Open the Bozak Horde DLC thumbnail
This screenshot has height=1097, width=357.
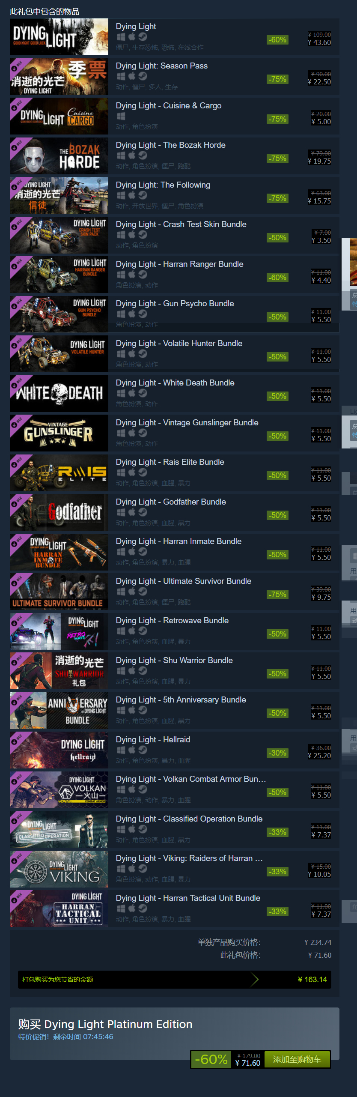59,156
